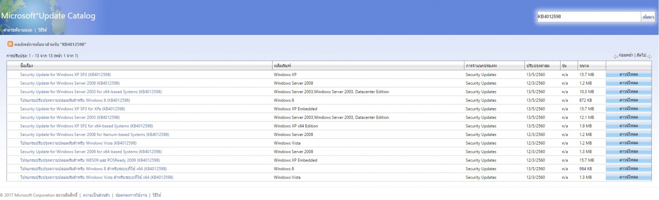Image resolution: width=659 pixels, height=200 pixels.
Task: Download the Windows XP SP3 update
Action: point(629,74)
